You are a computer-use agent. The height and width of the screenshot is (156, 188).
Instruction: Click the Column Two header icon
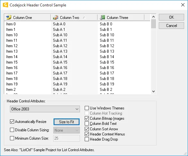pyautogui.click(x=56, y=17)
